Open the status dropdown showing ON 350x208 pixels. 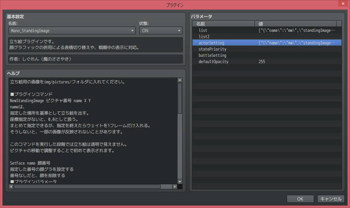click(x=161, y=31)
